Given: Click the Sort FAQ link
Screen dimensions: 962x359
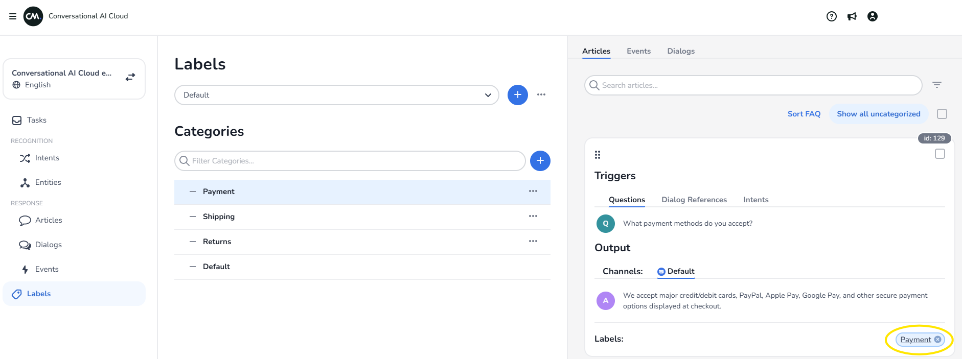Looking at the screenshot, I should [804, 114].
